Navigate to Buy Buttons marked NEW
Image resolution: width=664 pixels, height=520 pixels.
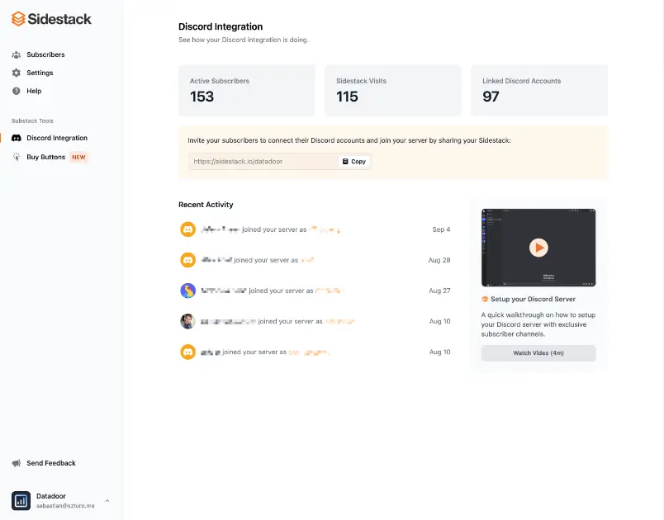(45, 157)
